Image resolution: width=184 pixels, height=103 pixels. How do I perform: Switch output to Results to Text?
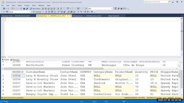coord(68,12)
